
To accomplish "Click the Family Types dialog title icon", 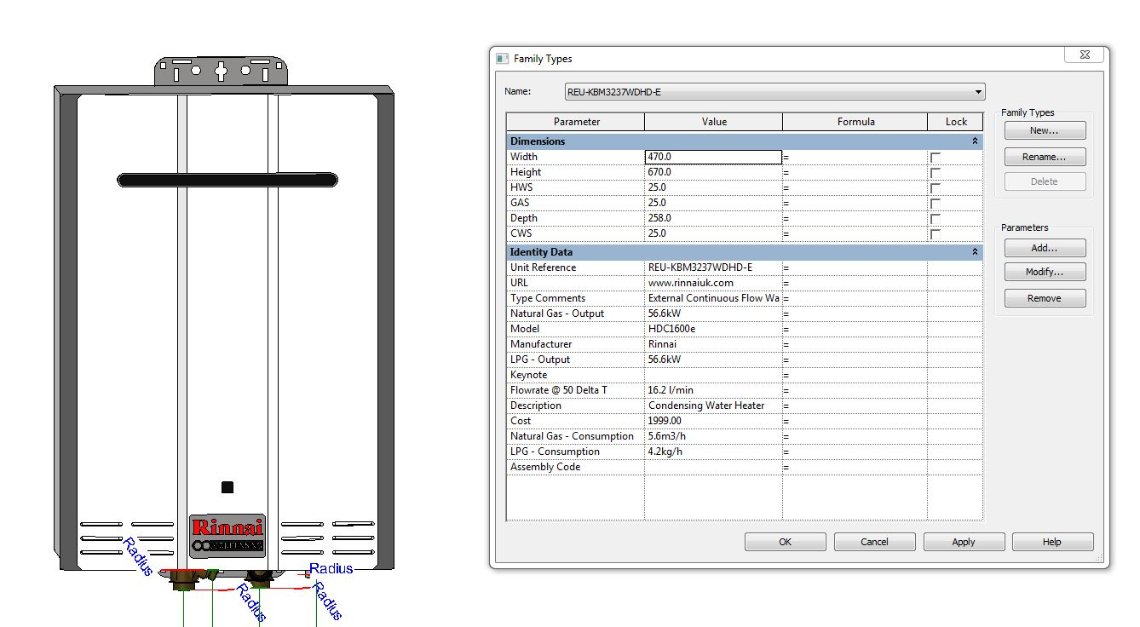I will tap(503, 59).
